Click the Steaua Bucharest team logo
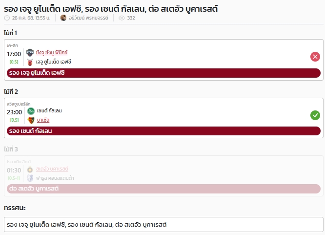The width and height of the screenshot is (325, 235). coord(30,169)
